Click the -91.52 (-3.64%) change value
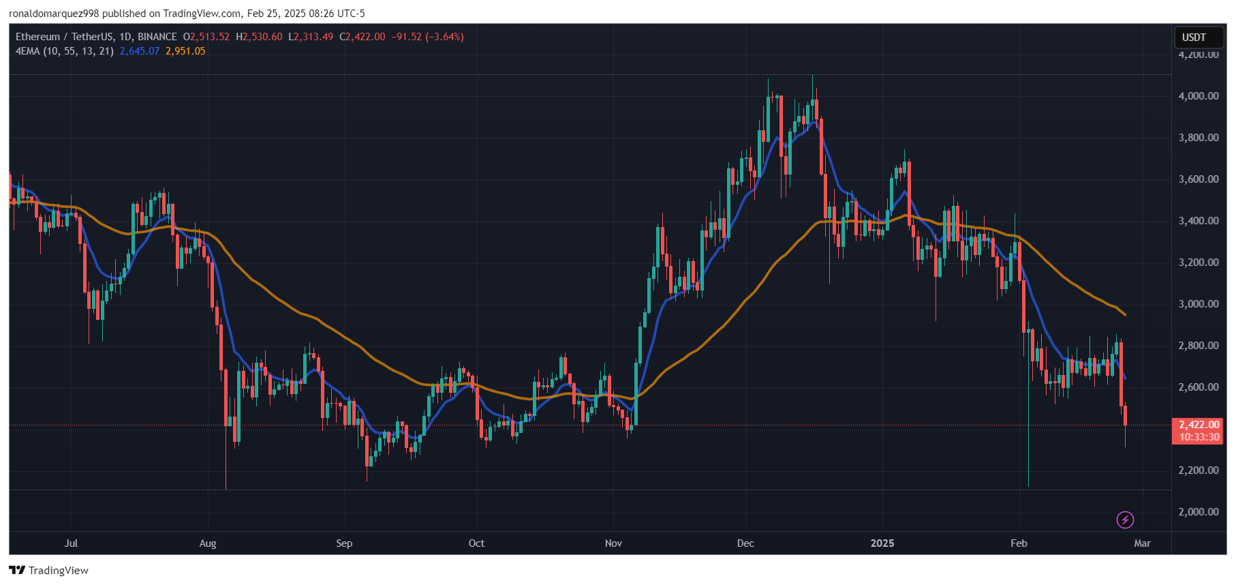Image resolution: width=1236 pixels, height=585 pixels. coord(427,37)
